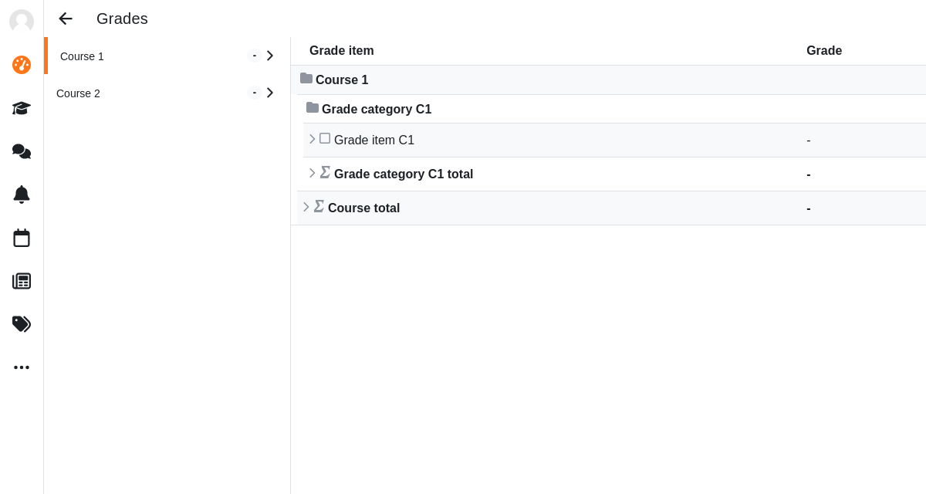926x494 pixels.
Task: Open notifications bell icon
Action: point(22,195)
